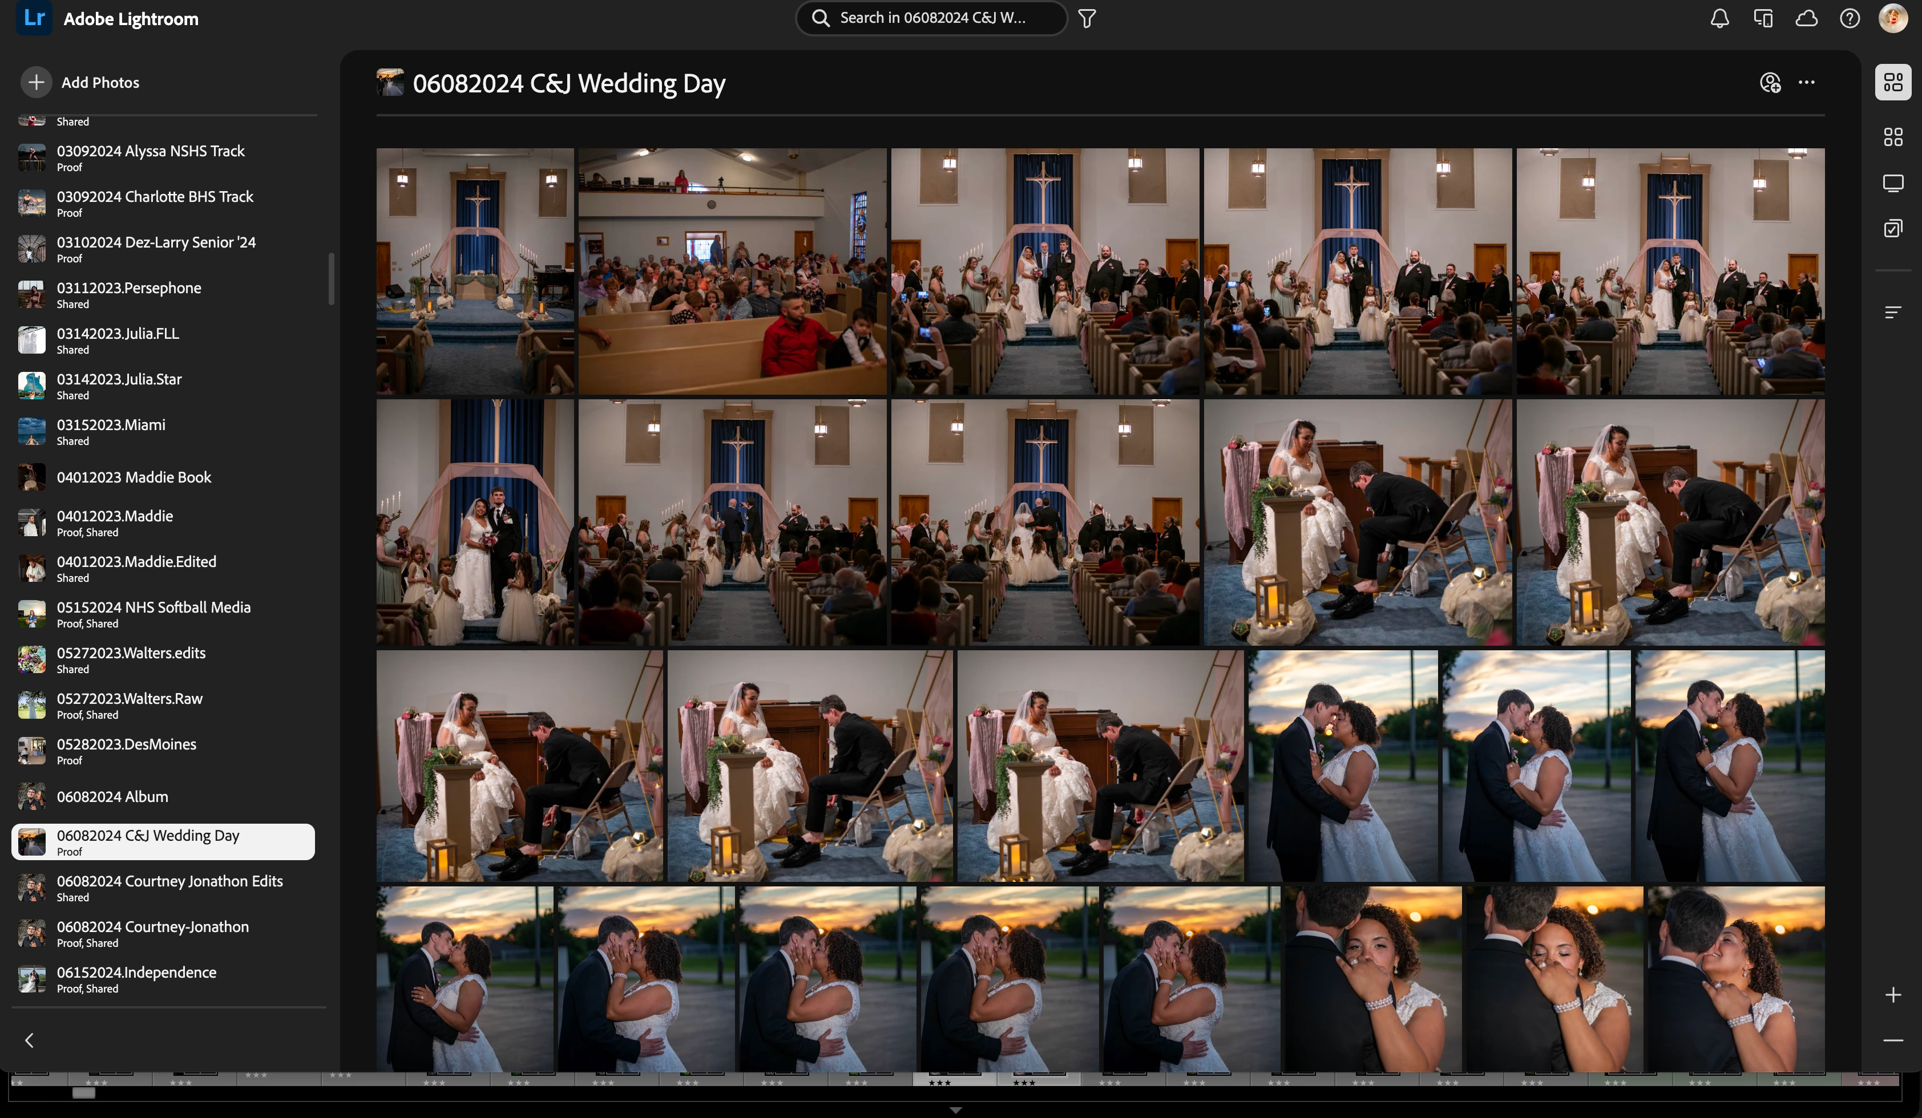This screenshot has width=1922, height=1118.
Task: Open the 06082024 Album entry
Action: tap(112, 796)
